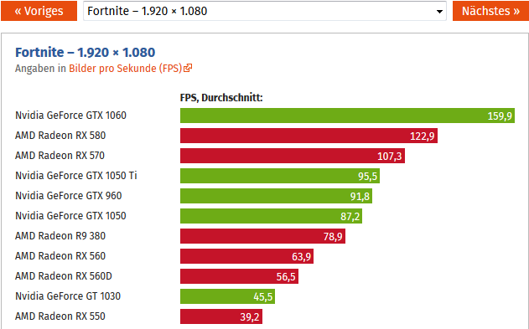
Task: Click the green bar showing 87,2
Action: (x=272, y=216)
